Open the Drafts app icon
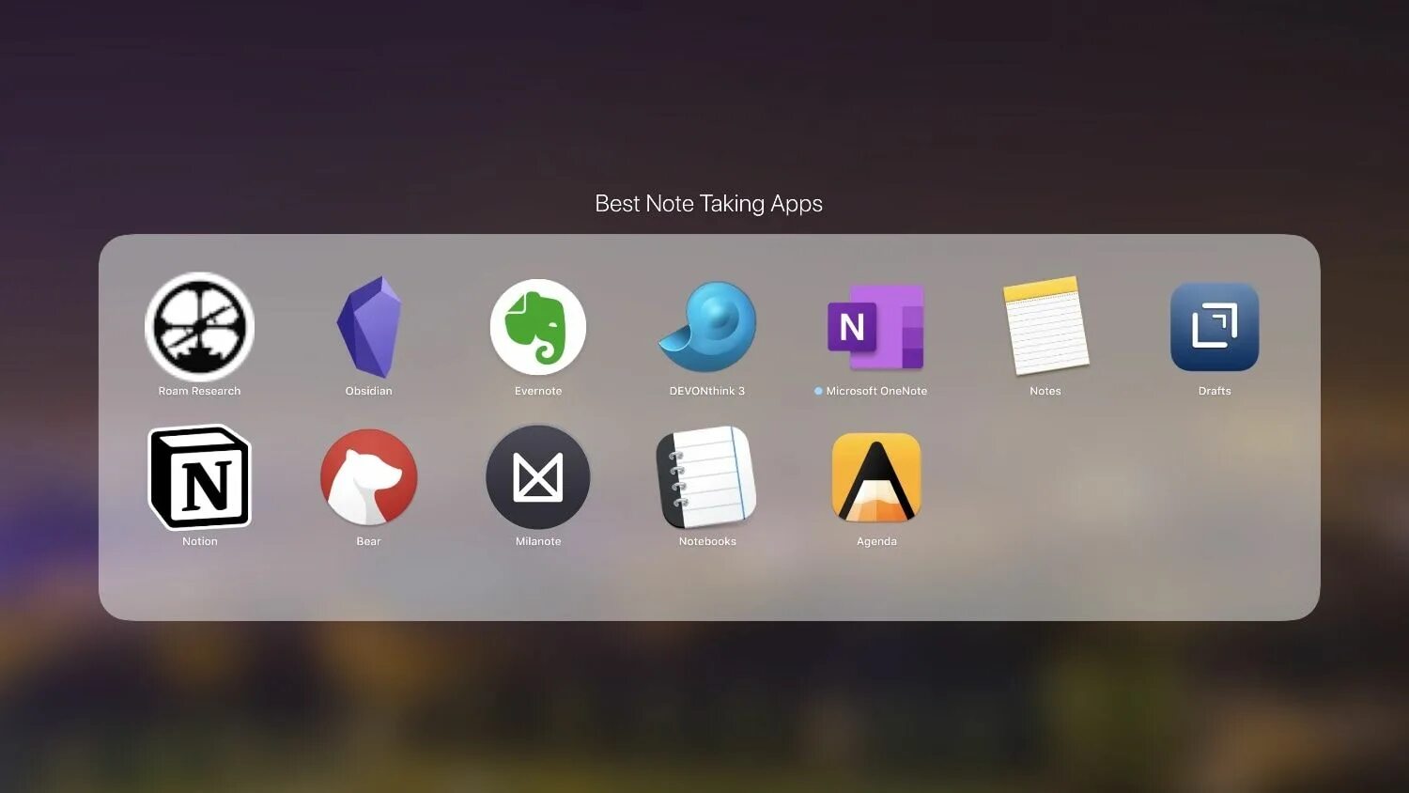 [1215, 326]
